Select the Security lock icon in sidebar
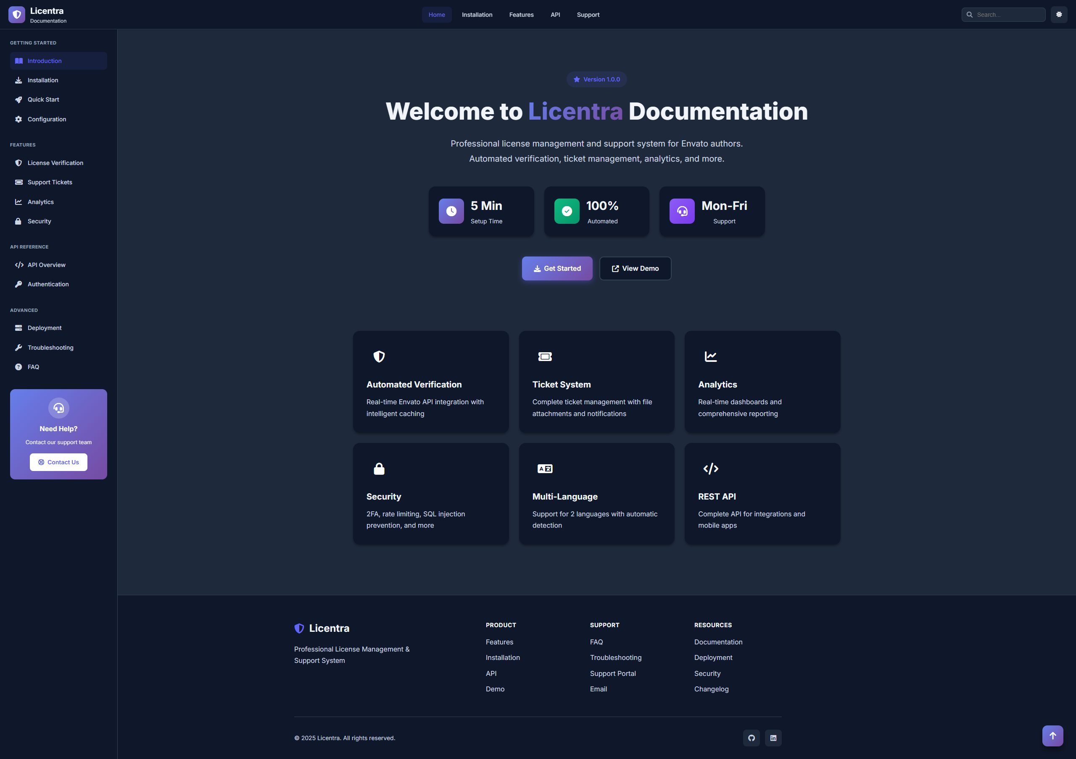This screenshot has height=759, width=1076. 18,221
